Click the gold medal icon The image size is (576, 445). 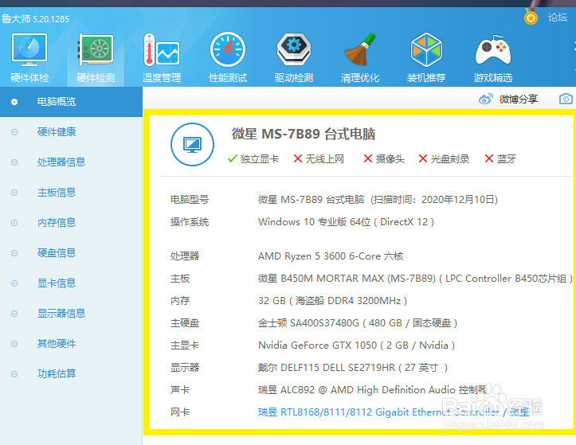(531, 17)
